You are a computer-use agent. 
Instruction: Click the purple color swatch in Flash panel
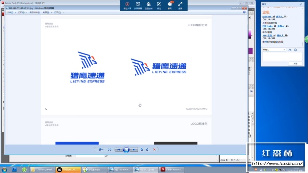tap(250, 51)
